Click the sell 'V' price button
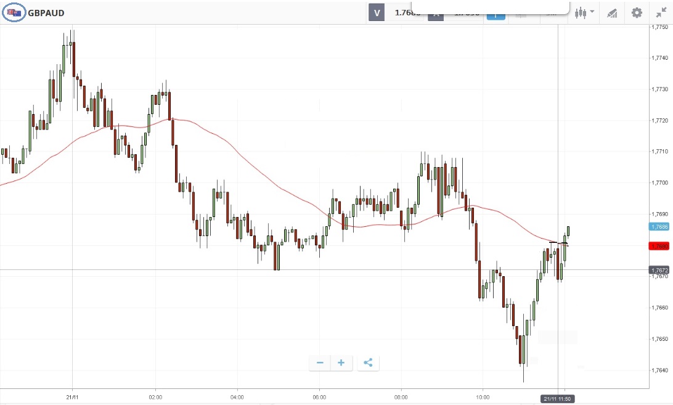The height and width of the screenshot is (405, 673). pos(377,12)
